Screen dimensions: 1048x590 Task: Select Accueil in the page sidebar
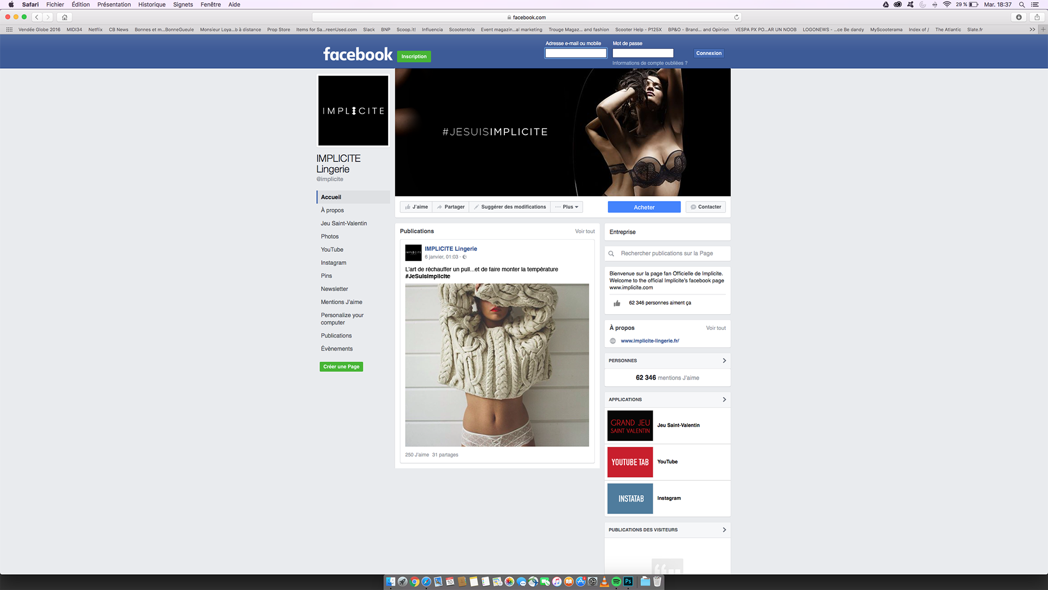click(x=353, y=197)
